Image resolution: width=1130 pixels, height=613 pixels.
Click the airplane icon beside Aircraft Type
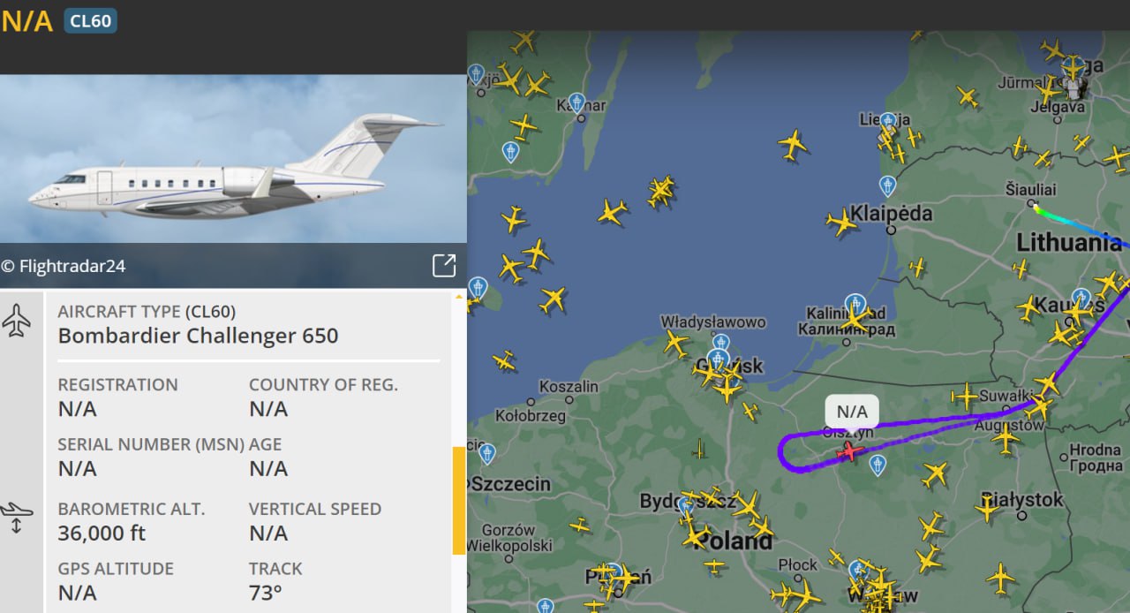tap(17, 320)
